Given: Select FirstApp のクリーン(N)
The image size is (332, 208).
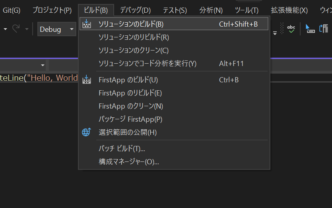Looking at the screenshot, I should coord(174,106).
